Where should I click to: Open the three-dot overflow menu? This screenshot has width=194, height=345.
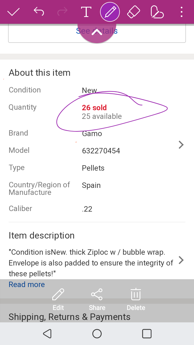[x=182, y=12]
